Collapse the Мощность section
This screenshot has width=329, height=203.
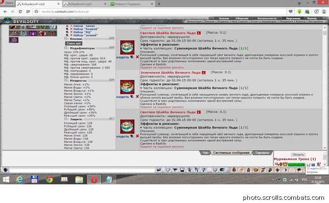65,80
